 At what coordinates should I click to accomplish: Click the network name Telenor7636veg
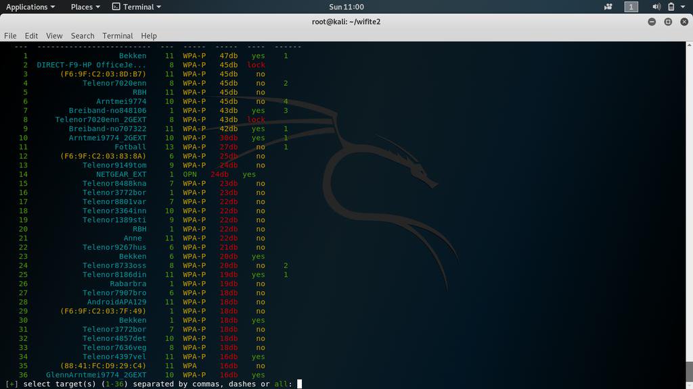114,348
